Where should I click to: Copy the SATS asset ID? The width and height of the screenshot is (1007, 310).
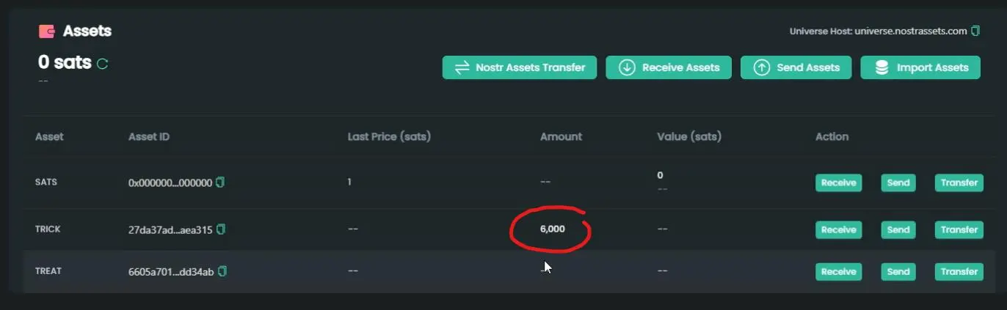click(220, 182)
